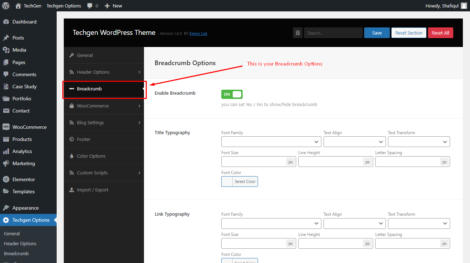The height and width of the screenshot is (263, 470).
Task: Click the user avatar next to Howdy, Shafiqul
Action: point(464,6)
